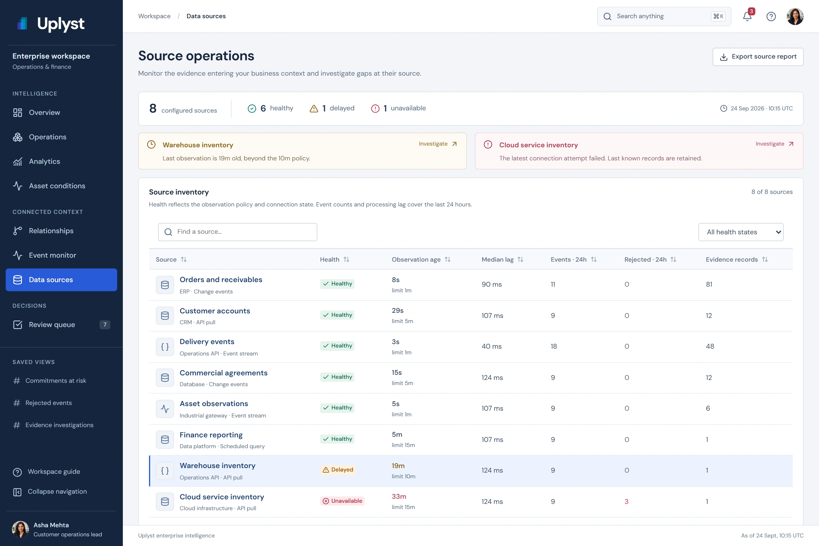This screenshot has height=546, width=819.
Task: Open Asha Mehta profile in sidebar
Action: click(x=61, y=529)
